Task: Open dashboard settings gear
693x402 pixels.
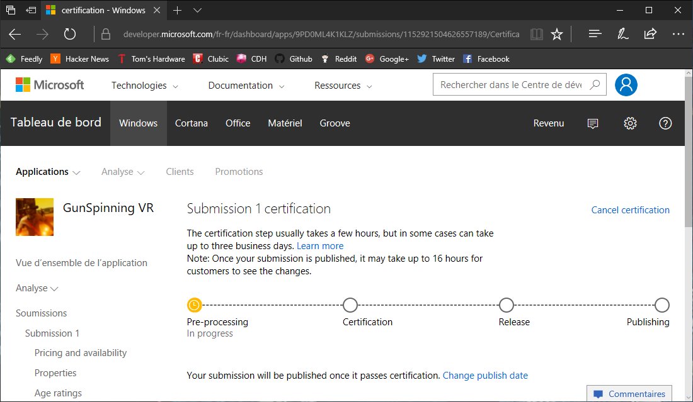Action: [630, 123]
